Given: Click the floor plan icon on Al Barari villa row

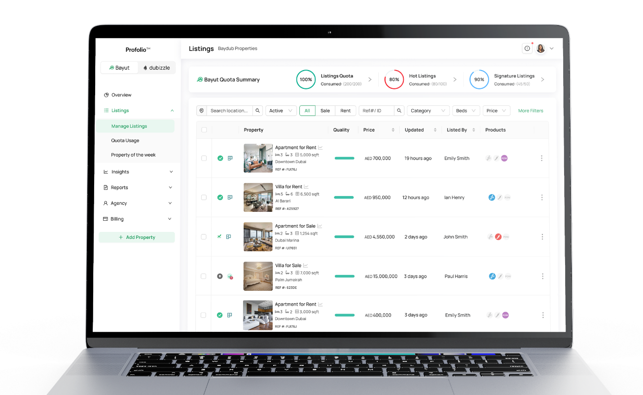Looking at the screenshot, I should click(230, 197).
